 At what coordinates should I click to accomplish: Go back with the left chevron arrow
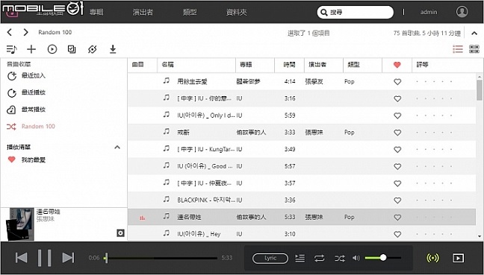tap(10, 32)
